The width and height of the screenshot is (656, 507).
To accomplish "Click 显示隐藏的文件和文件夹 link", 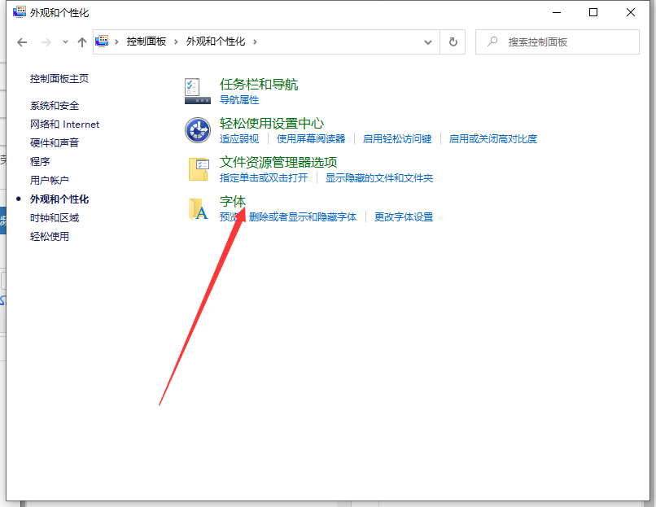I will pos(379,178).
